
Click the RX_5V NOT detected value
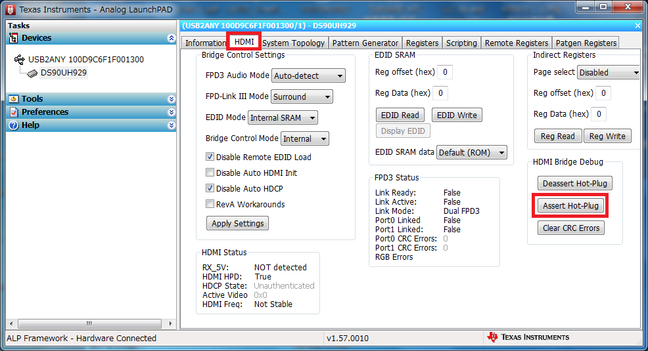(281, 267)
